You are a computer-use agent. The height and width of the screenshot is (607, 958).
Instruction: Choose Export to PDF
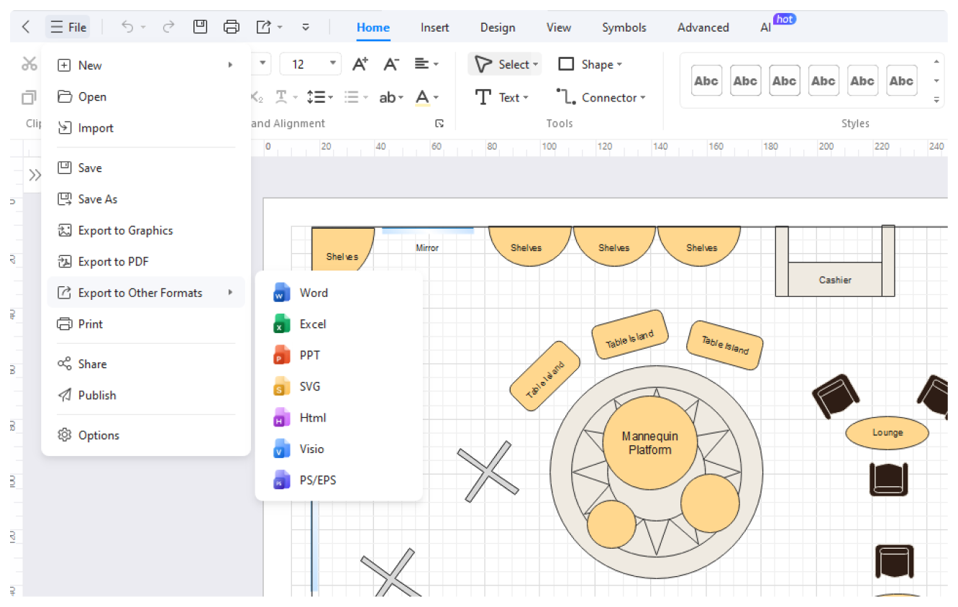pyautogui.click(x=146, y=262)
